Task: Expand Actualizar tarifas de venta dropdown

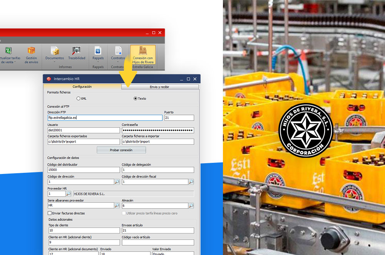Action: point(15,62)
